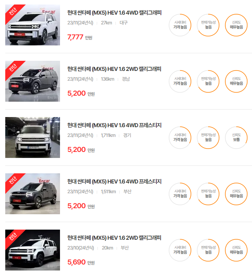Click the 신뢰도 보통 gauge on the 경기 listing
The image size is (252, 275).
click(x=236, y=138)
